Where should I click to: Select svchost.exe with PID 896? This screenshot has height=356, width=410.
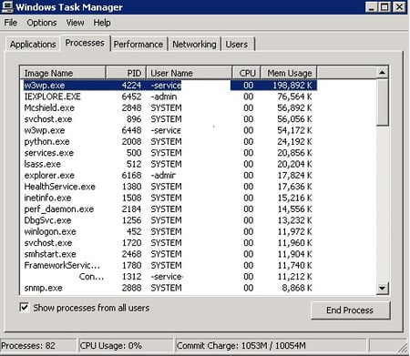point(170,119)
